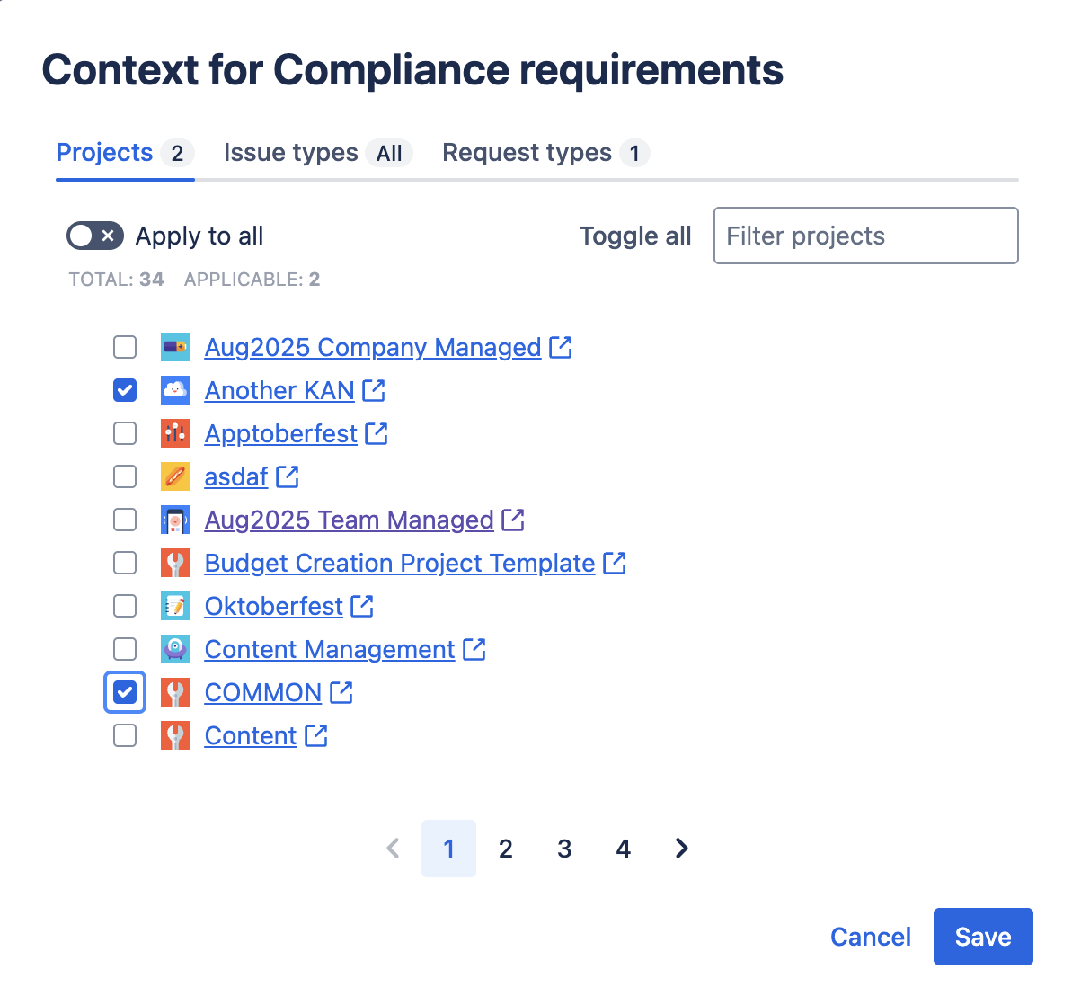Click the Save button

point(983,937)
